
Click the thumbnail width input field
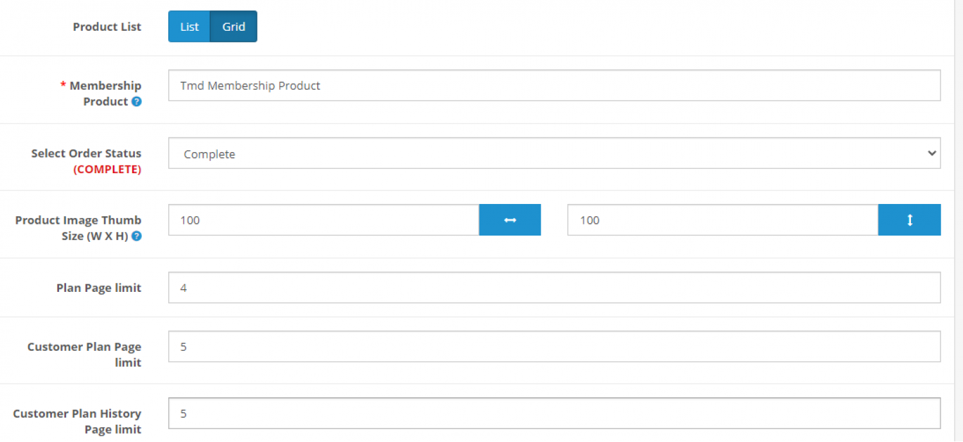pyautogui.click(x=324, y=220)
